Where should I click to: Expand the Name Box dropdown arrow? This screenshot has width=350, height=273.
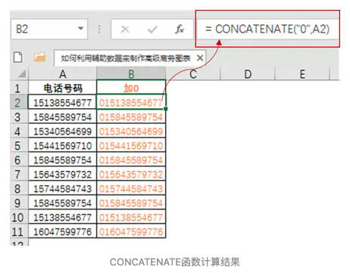coord(80,29)
